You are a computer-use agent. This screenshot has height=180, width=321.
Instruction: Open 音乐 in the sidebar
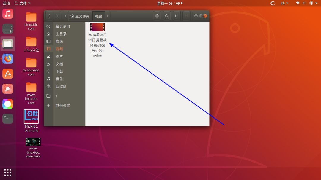[x=59, y=79]
